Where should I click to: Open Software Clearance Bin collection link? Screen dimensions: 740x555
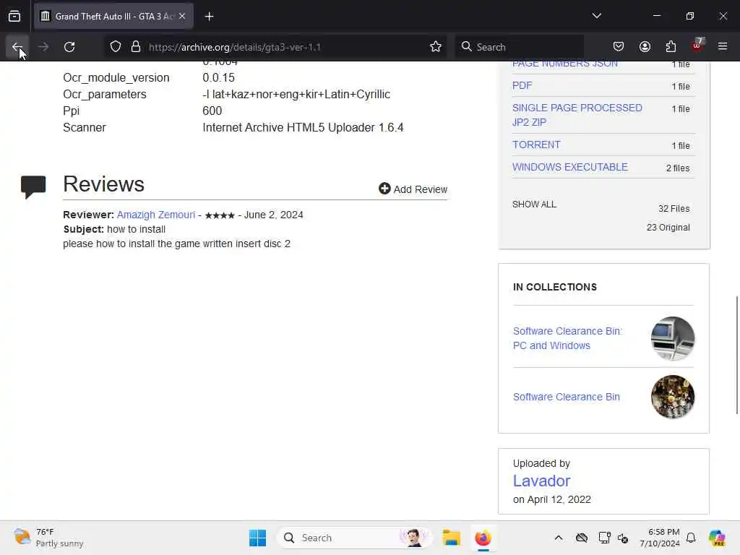click(x=567, y=397)
